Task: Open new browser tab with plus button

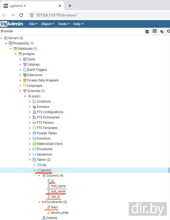Action: pyautogui.click(x=70, y=6)
